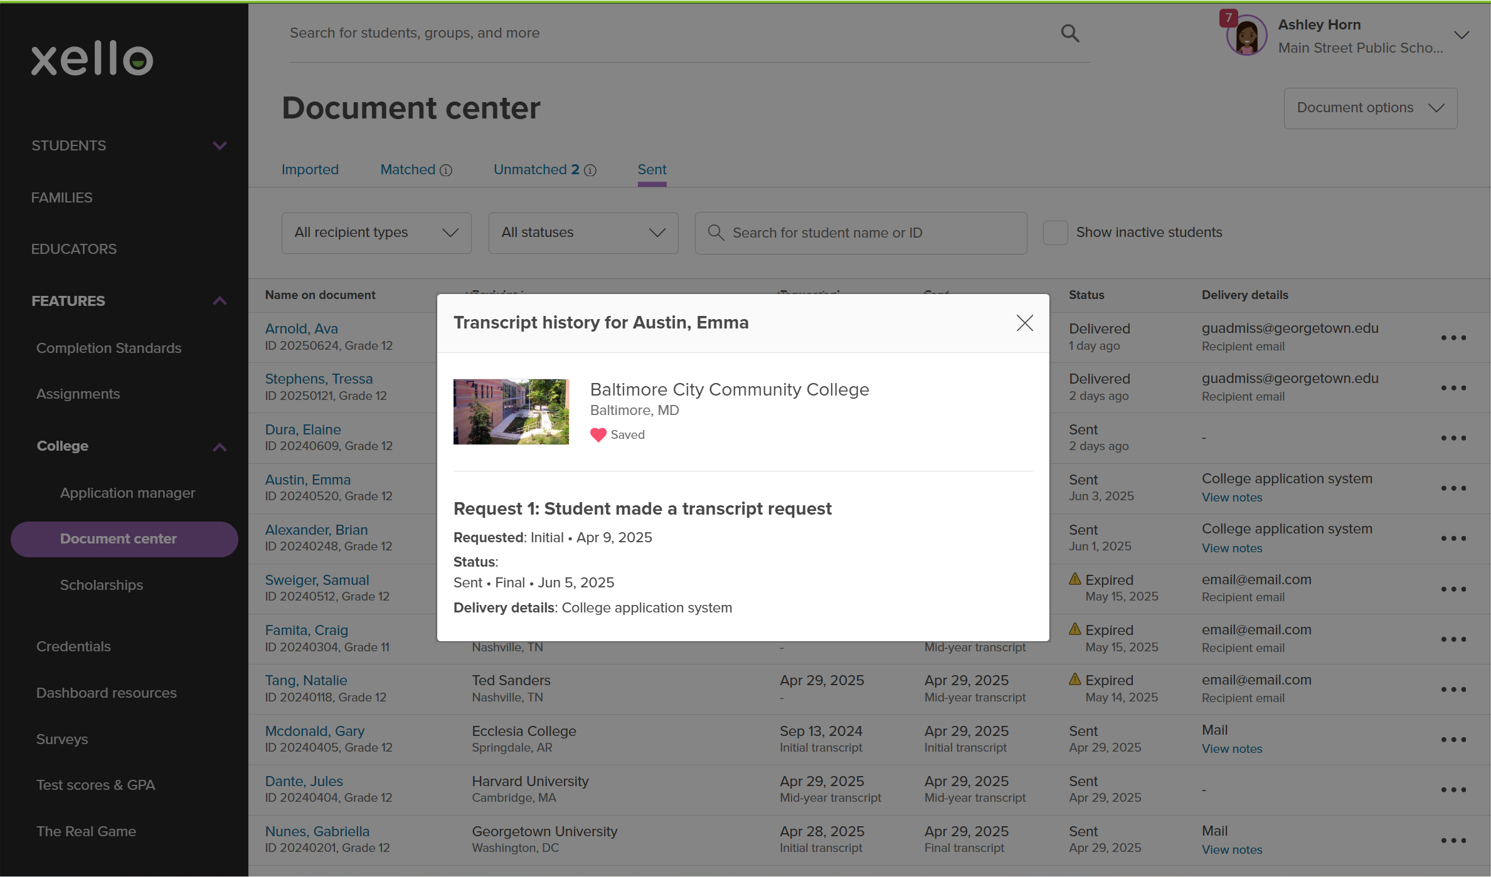1491x877 pixels.
Task: Click the Expired warning icon for Famita, Craig
Action: coord(1075,629)
